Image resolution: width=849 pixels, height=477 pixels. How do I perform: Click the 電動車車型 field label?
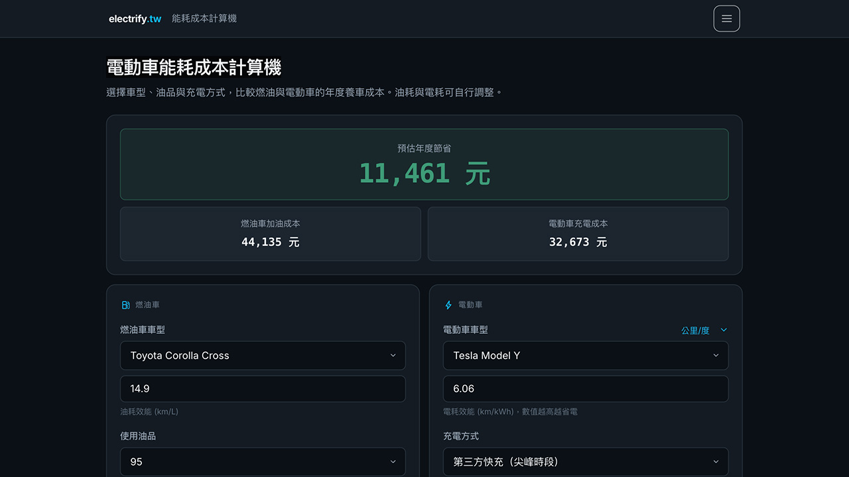point(466,330)
